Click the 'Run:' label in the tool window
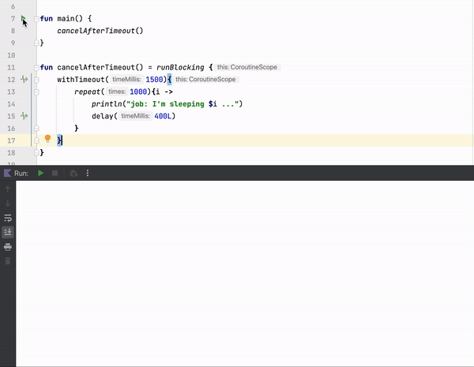The width and height of the screenshot is (474, 367). point(21,173)
